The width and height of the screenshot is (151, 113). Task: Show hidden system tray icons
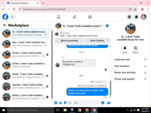(x=127, y=110)
